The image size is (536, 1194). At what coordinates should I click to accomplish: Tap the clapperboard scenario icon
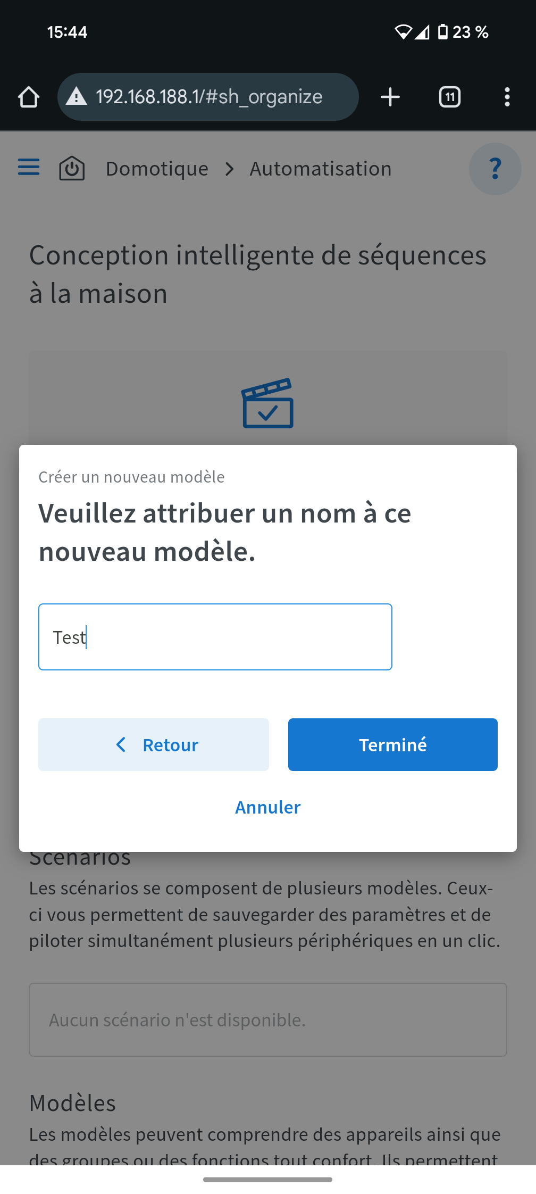coord(268,403)
